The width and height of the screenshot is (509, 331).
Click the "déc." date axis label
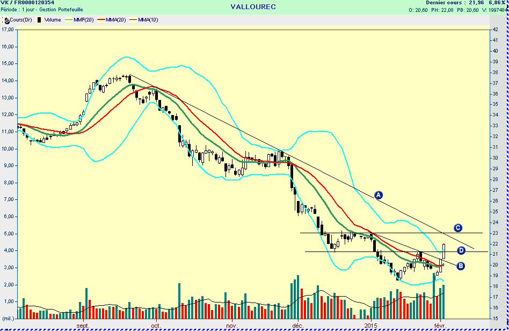click(297, 326)
